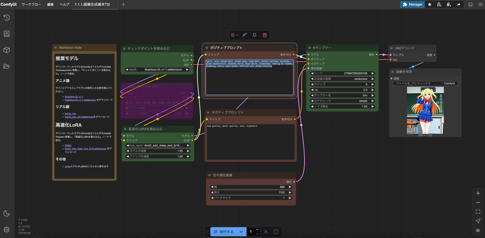Click the clear queue square icon
The image size is (485, 238).
pyautogui.click(x=276, y=231)
